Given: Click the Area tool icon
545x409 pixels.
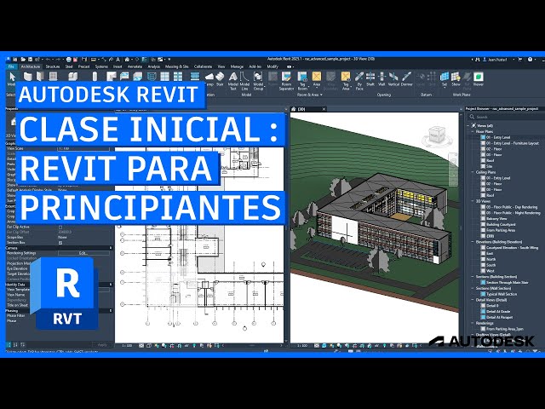Looking at the screenshot, I should [316, 77].
